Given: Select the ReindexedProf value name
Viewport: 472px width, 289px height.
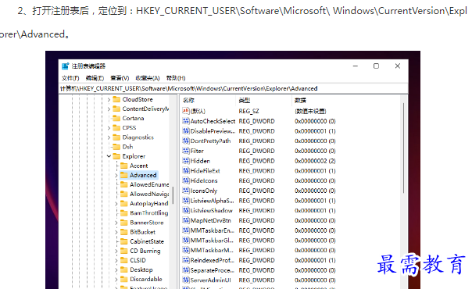Looking at the screenshot, I should coord(213,260).
